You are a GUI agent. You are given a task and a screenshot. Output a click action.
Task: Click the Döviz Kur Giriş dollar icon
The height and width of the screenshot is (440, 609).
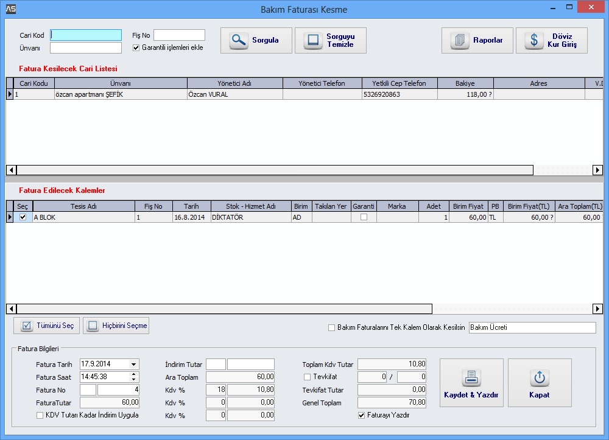[x=534, y=40]
